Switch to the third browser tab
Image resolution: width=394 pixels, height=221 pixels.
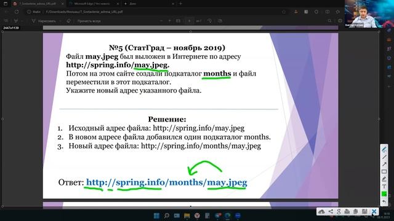click(x=148, y=4)
